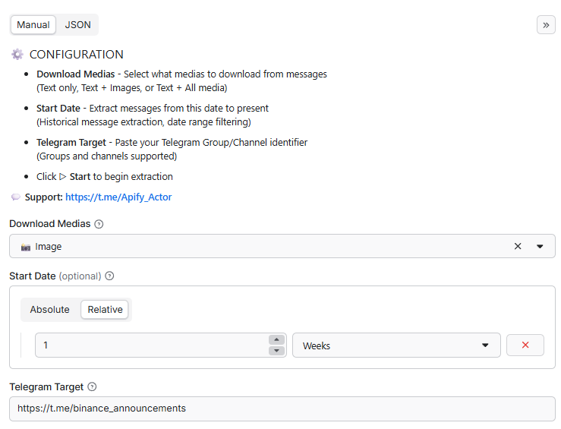Switch to the Manual input tab
Screen dimensions: 561x429
tap(33, 25)
